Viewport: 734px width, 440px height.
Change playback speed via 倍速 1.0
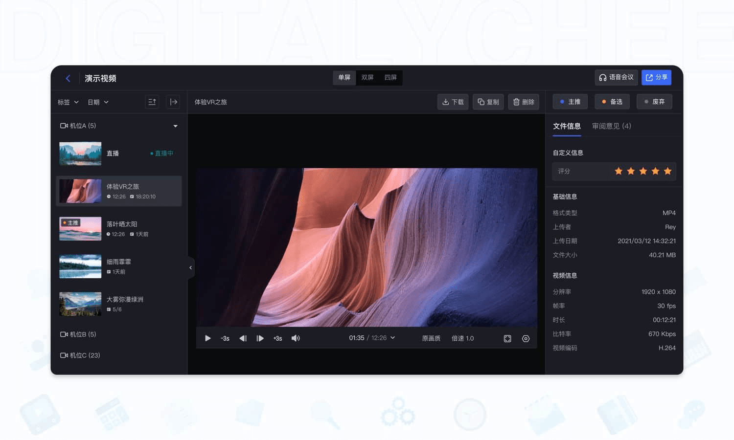pos(462,338)
